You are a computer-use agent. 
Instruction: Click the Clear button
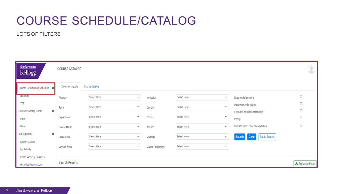tap(251, 137)
